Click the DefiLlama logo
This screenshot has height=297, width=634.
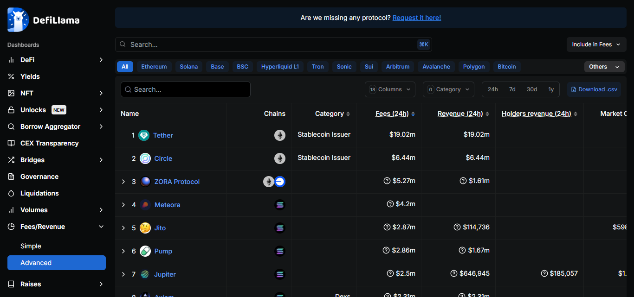click(44, 20)
